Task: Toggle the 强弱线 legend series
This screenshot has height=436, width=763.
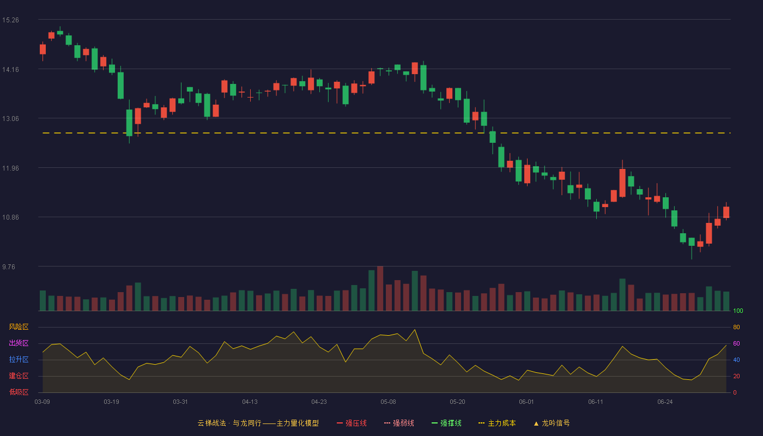Action: point(399,423)
